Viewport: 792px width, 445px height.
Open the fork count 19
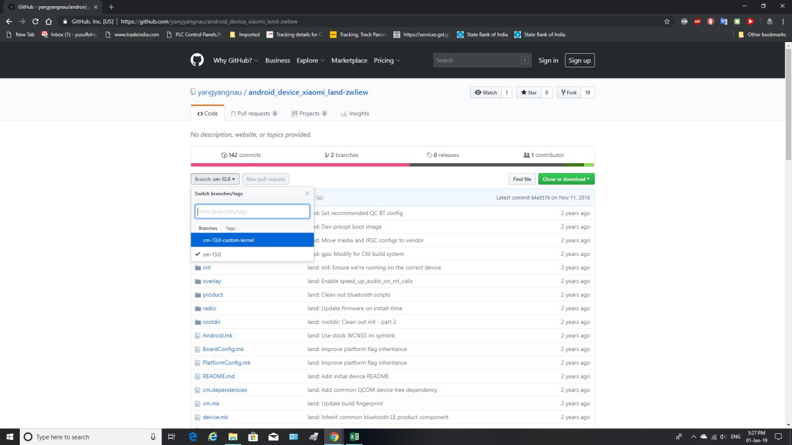587,93
